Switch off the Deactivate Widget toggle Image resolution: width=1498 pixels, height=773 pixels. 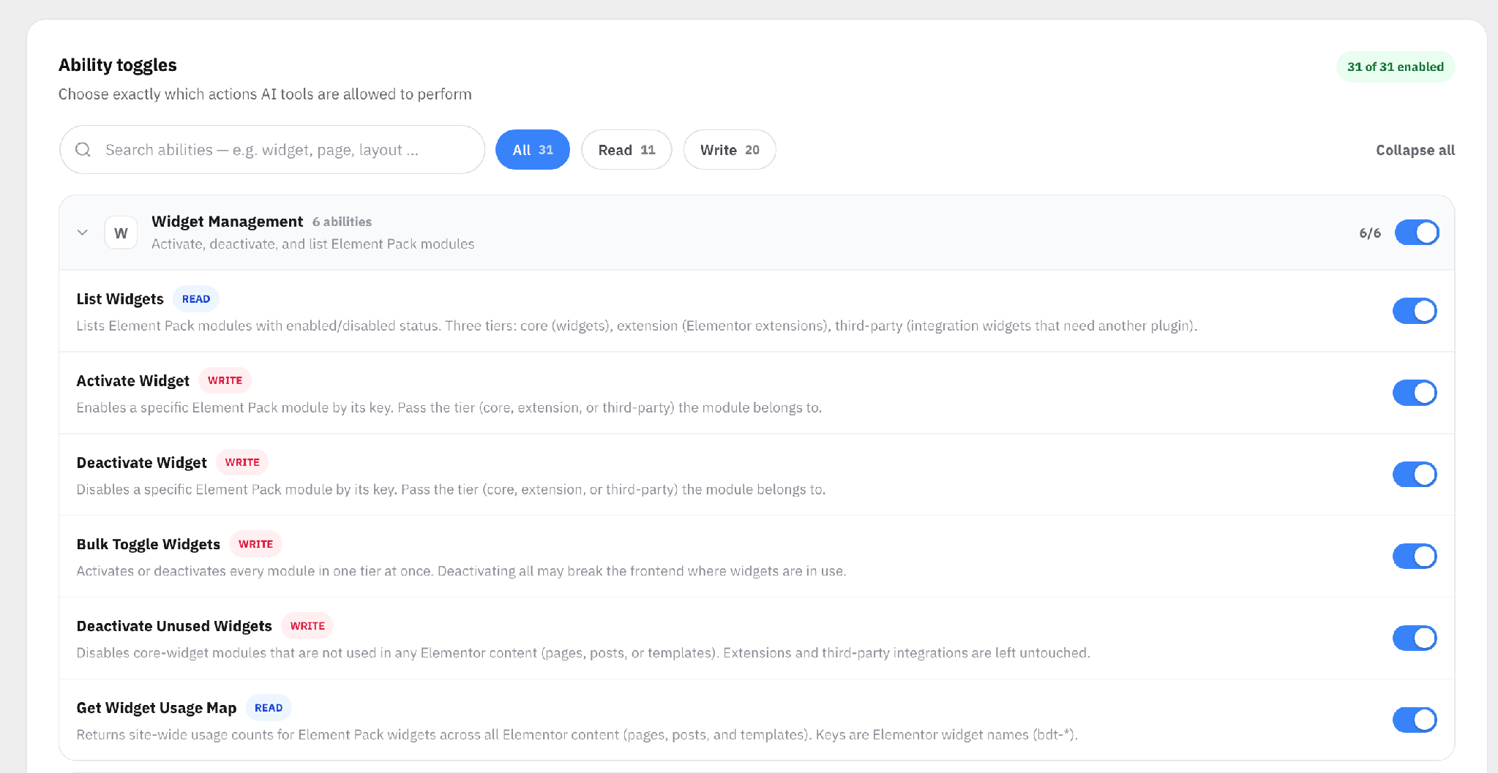point(1415,475)
